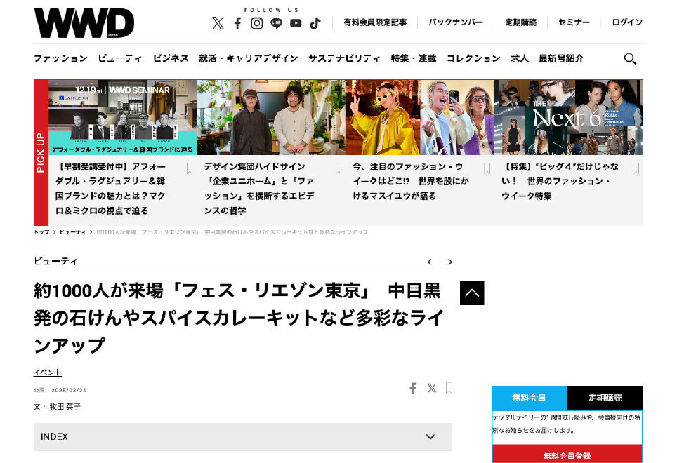Open the LINE social icon
The image size is (677, 463).
pos(276,23)
